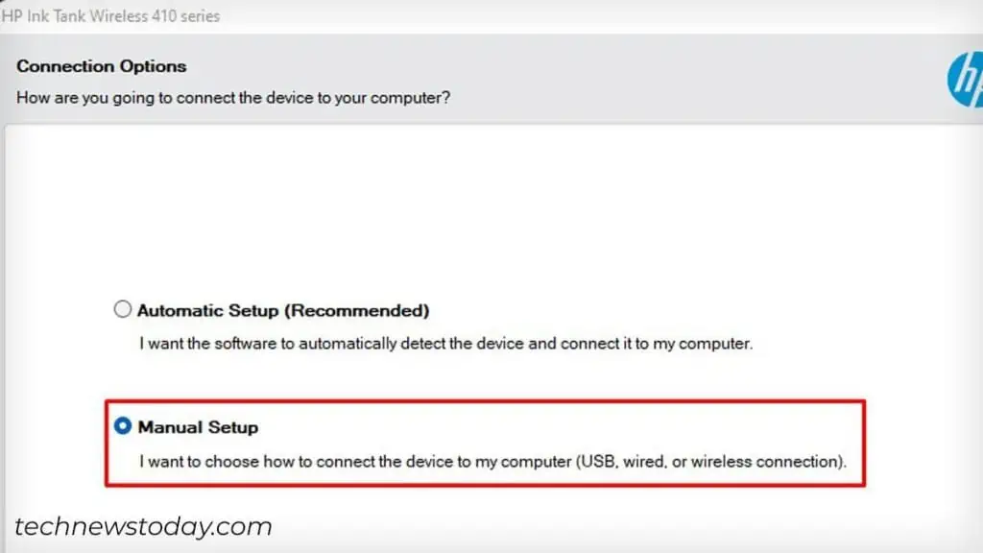
Task: Click the empty Automatic Setup radio circle
Action: tap(122, 309)
